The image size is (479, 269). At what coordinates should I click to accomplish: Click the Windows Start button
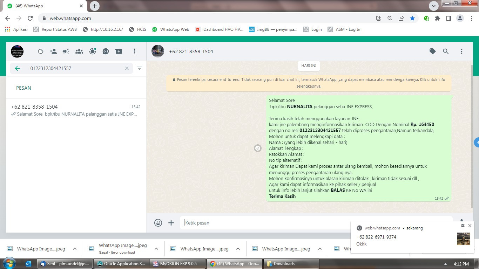pos(9,263)
